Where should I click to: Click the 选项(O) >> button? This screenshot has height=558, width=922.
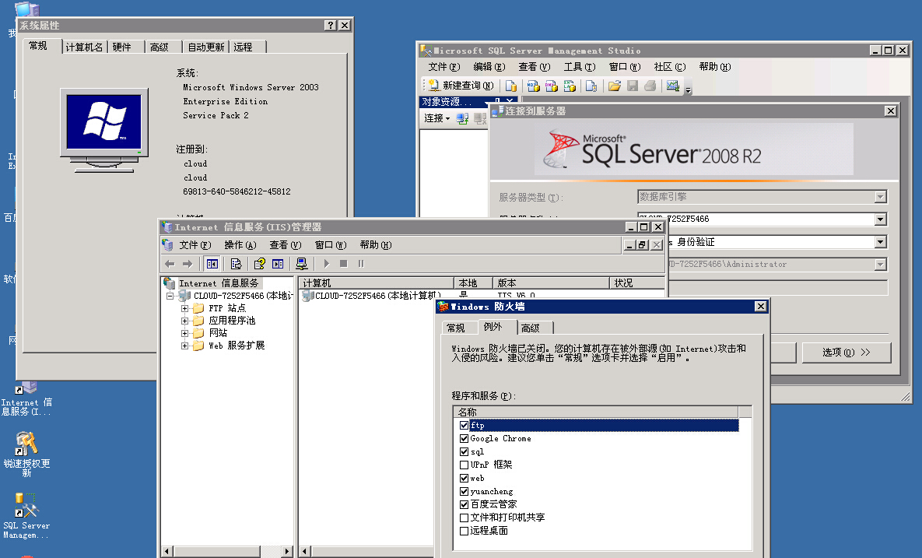tap(847, 353)
